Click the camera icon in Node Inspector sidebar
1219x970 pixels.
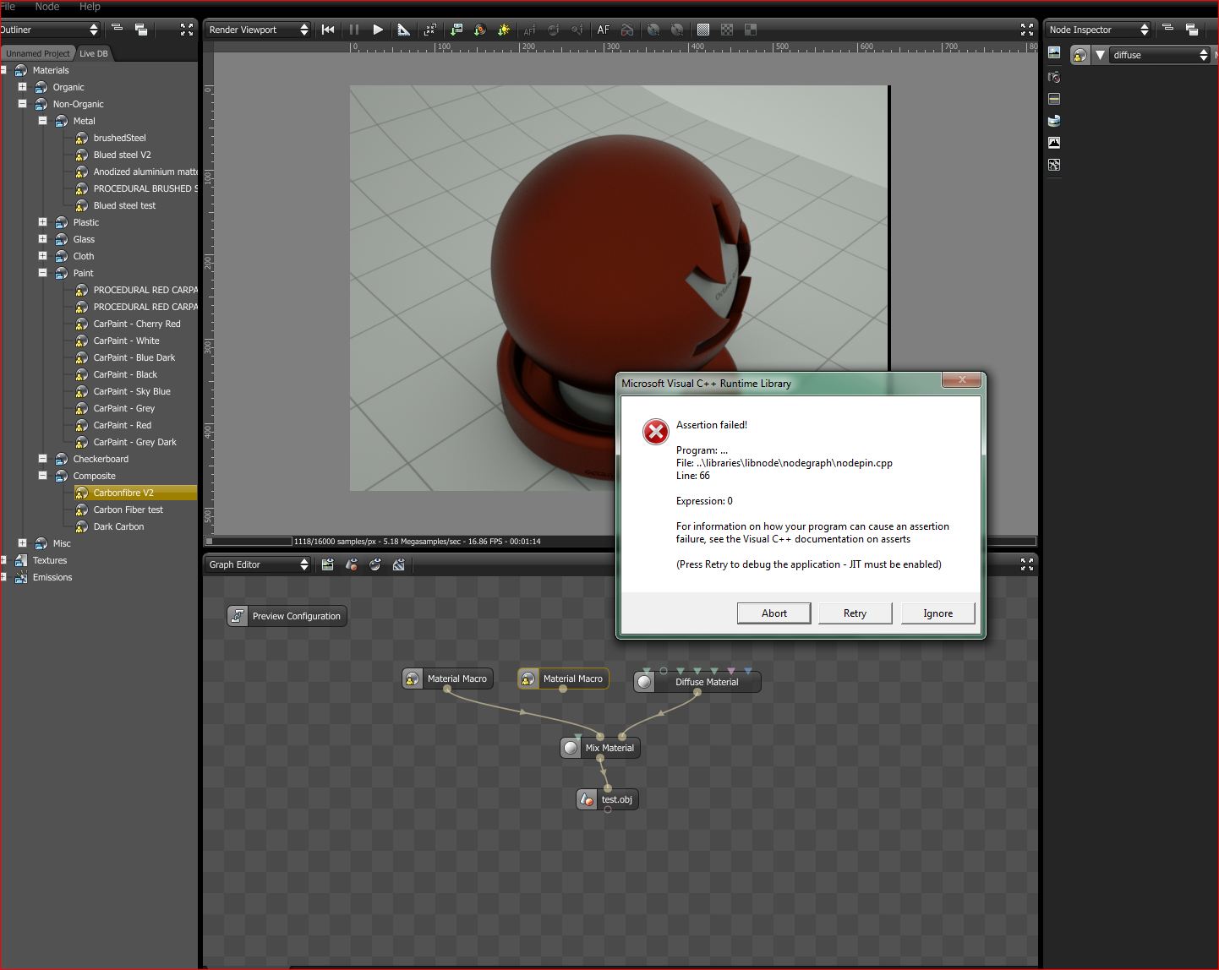1054,77
